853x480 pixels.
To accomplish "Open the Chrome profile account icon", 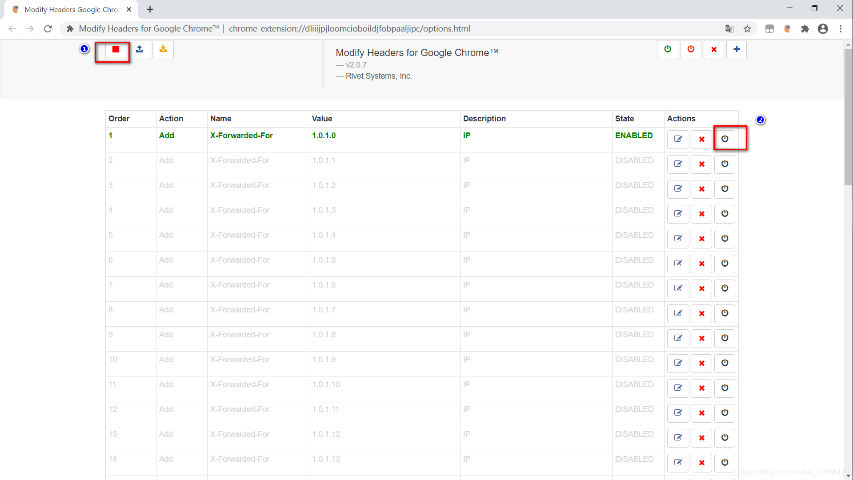I will tap(823, 29).
